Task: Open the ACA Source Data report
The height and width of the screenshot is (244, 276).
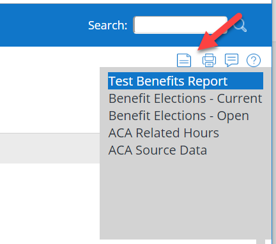Action: (158, 150)
